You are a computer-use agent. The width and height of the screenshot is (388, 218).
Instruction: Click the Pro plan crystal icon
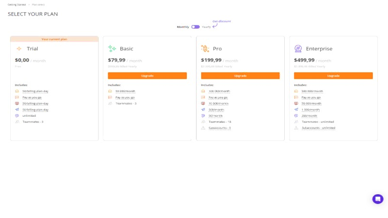pyautogui.click(x=205, y=48)
